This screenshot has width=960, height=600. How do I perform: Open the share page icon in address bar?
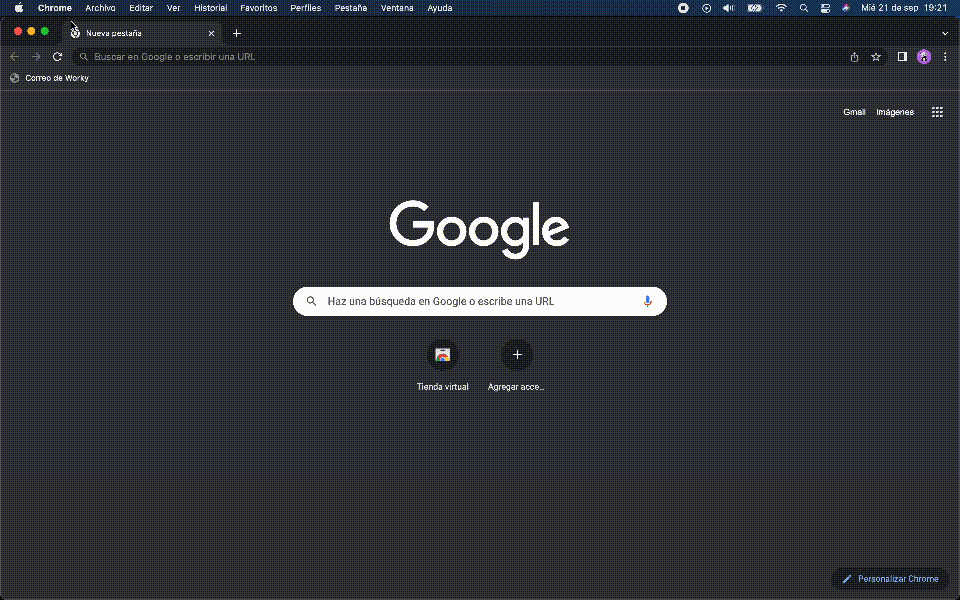coord(854,57)
